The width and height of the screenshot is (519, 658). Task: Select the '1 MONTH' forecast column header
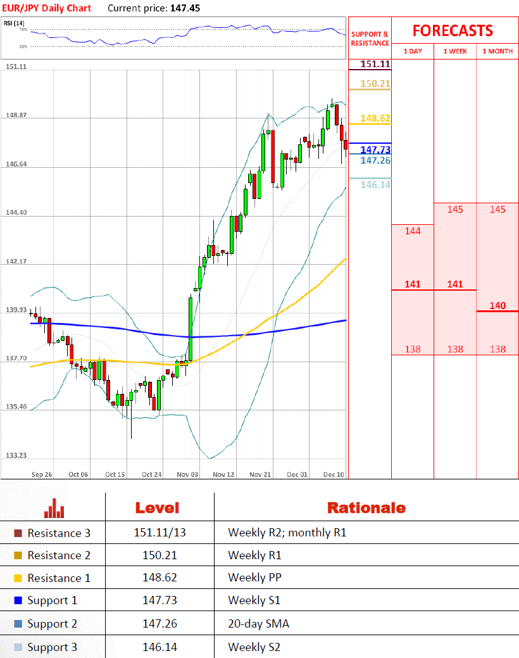coord(497,51)
